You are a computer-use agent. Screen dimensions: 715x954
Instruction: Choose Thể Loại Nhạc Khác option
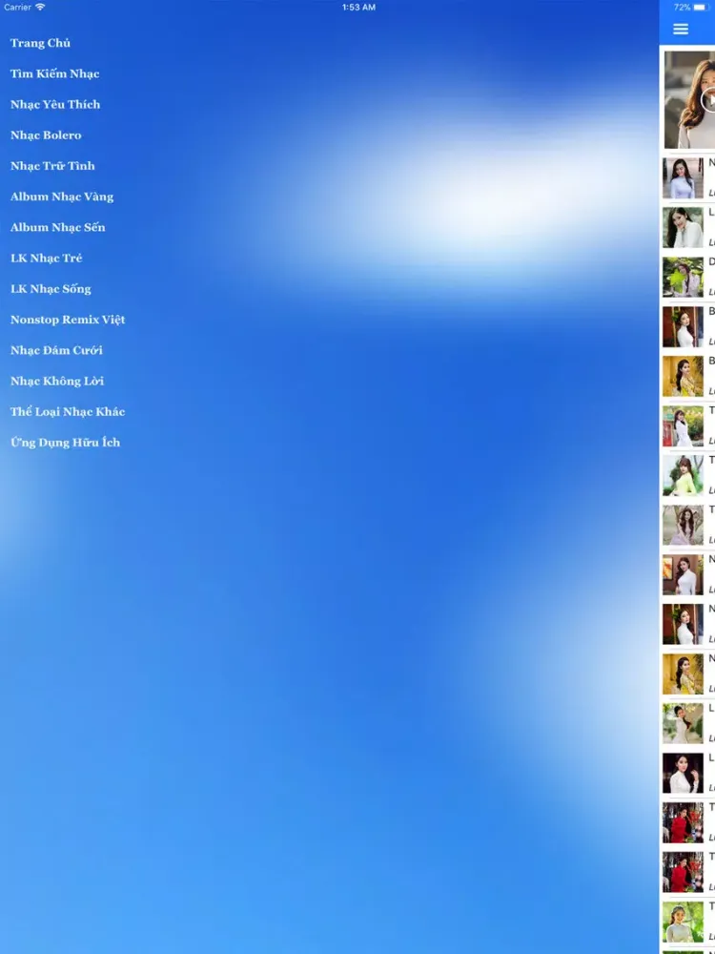(68, 411)
